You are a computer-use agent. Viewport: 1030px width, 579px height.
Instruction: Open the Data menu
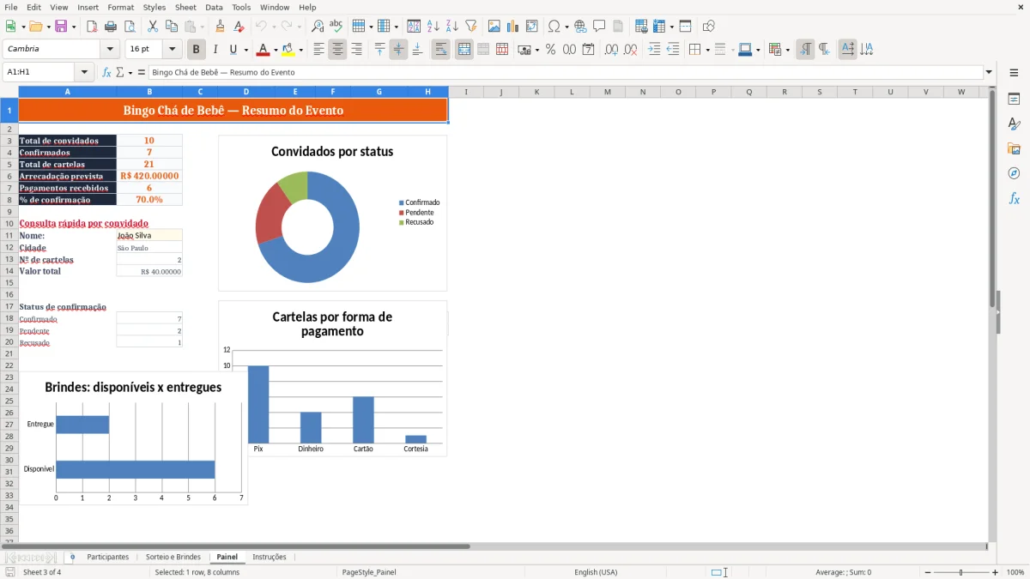[x=214, y=7]
